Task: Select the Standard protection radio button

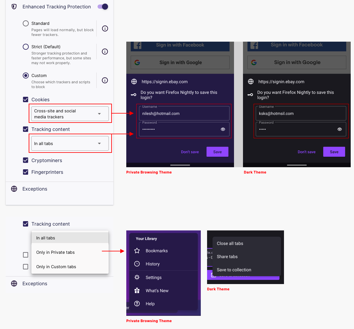Action: click(26, 23)
